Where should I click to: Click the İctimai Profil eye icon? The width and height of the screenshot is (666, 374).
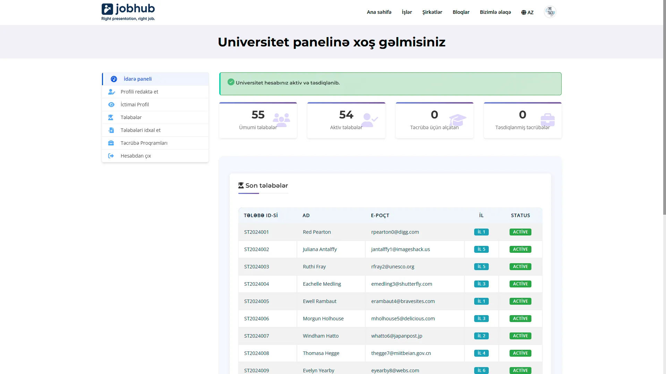tap(111, 105)
